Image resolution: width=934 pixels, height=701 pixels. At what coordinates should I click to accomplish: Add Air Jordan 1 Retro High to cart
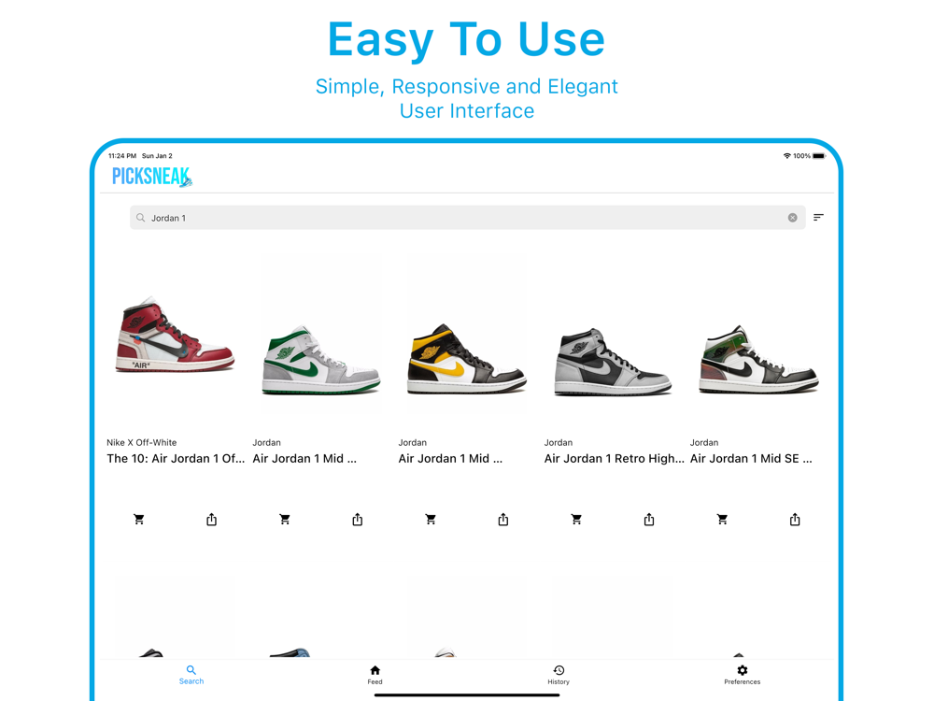(576, 519)
